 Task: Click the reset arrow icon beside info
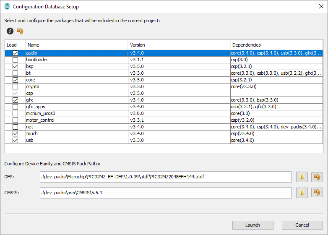coord(20,31)
